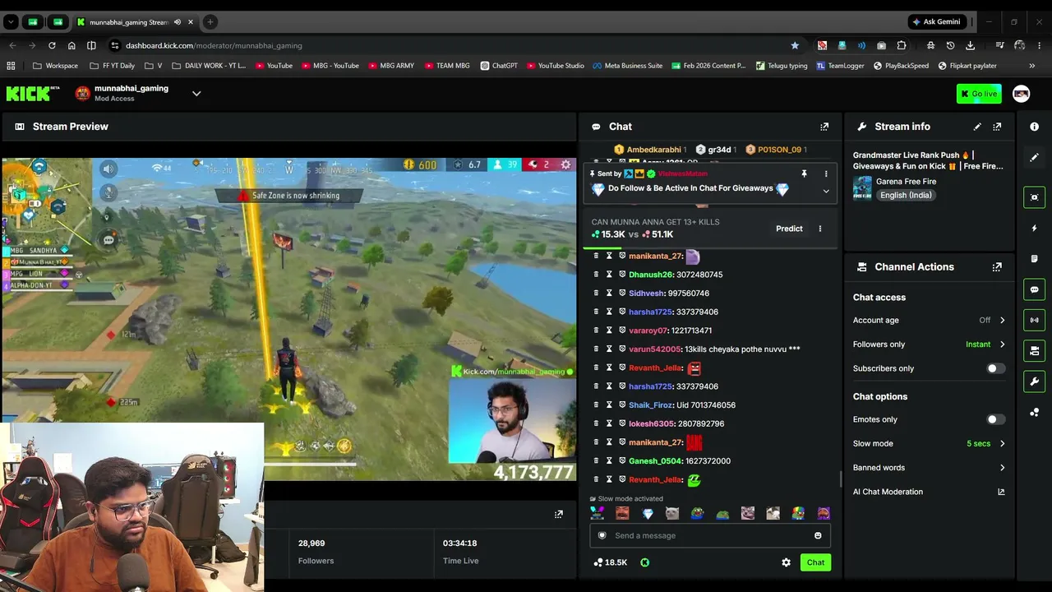Edit stream info with the pencil icon
This screenshot has width=1052, height=592.
pyautogui.click(x=977, y=127)
